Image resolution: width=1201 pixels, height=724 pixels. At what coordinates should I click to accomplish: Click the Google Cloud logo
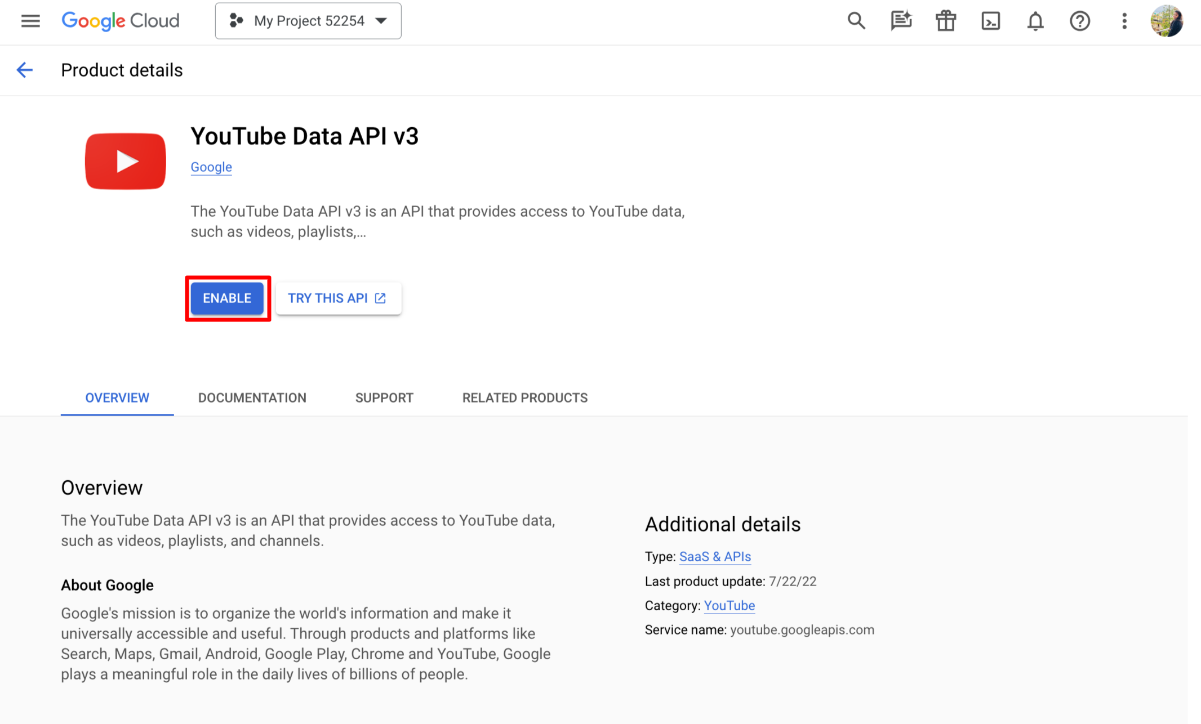120,21
